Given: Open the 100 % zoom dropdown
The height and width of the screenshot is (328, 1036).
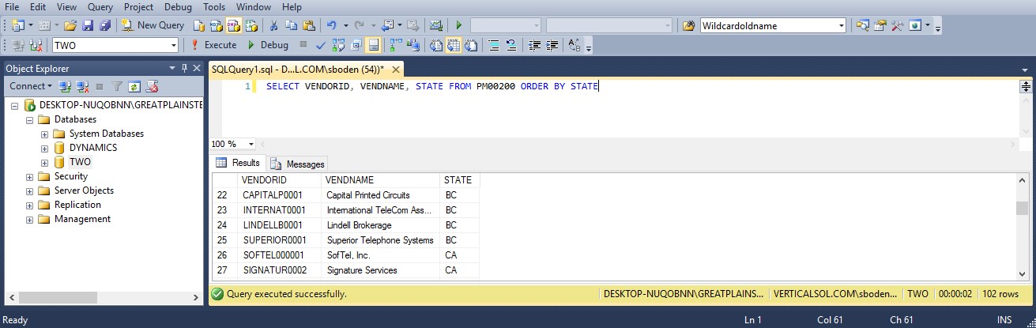Looking at the screenshot, I should [251, 145].
